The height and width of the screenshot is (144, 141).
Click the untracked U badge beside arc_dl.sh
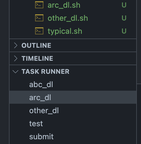coord(124,5)
